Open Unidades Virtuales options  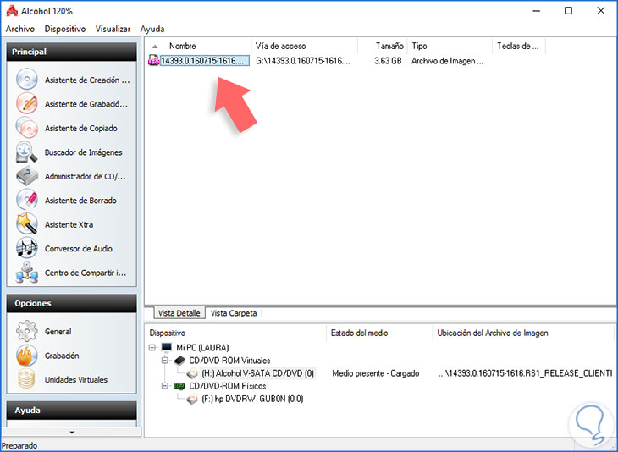click(x=75, y=379)
